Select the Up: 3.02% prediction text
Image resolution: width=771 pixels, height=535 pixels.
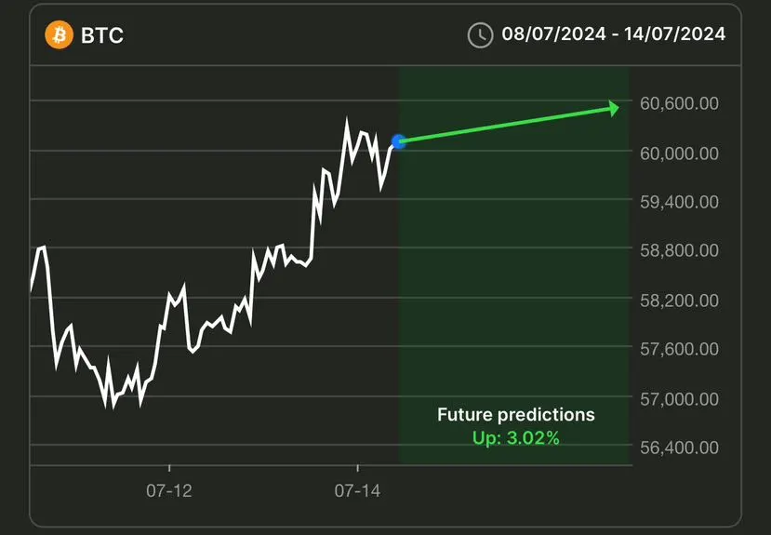(x=516, y=437)
